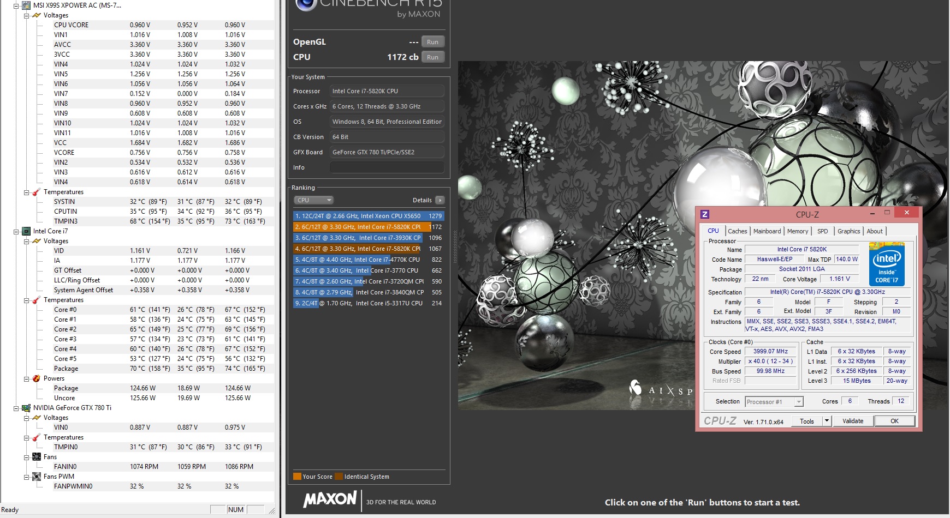The height and width of the screenshot is (518, 950).
Task: Switch to the Memory tab
Action: point(798,231)
